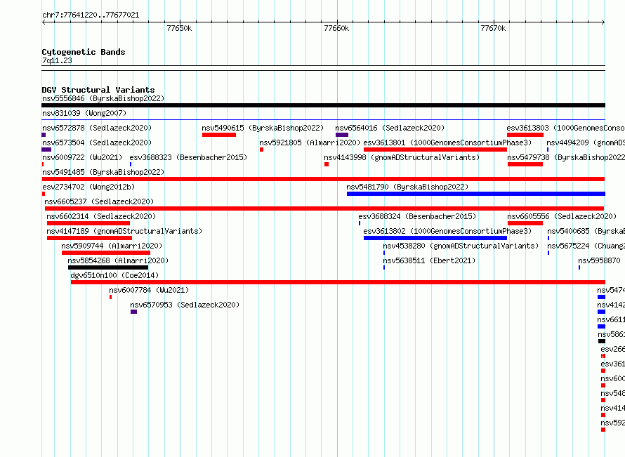The height and width of the screenshot is (457, 625).
Task: Open the nsv6605237 (Sedlazeck2020) label
Action: pyautogui.click(x=99, y=201)
